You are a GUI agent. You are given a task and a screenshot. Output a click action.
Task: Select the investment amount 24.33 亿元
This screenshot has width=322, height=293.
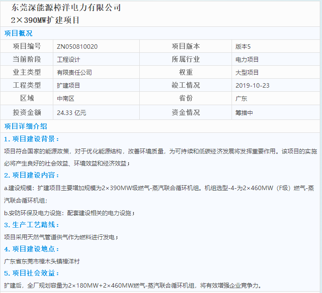[x=72, y=113]
